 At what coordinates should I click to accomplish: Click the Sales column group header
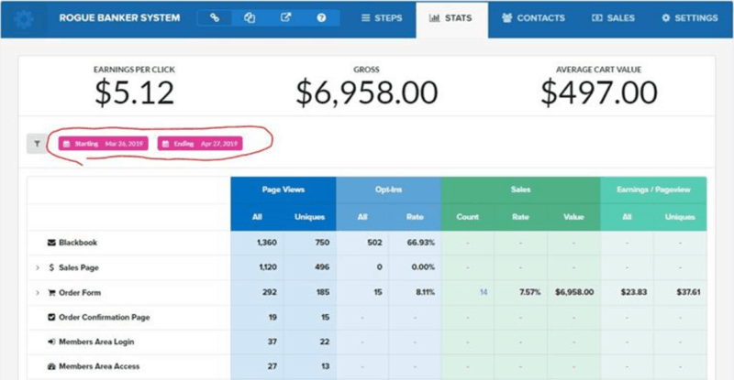click(x=520, y=190)
